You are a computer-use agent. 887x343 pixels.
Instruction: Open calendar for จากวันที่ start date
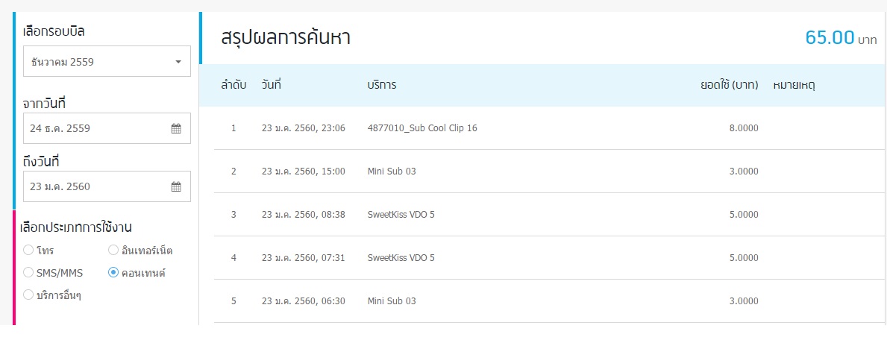176,129
